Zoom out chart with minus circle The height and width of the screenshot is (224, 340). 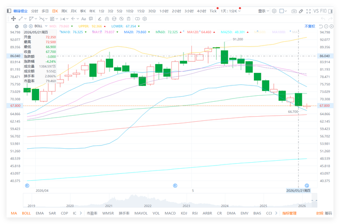(x=326, y=26)
